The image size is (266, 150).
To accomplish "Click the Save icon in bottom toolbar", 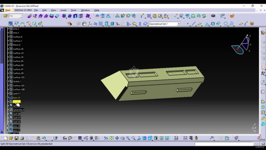I will [17, 138].
